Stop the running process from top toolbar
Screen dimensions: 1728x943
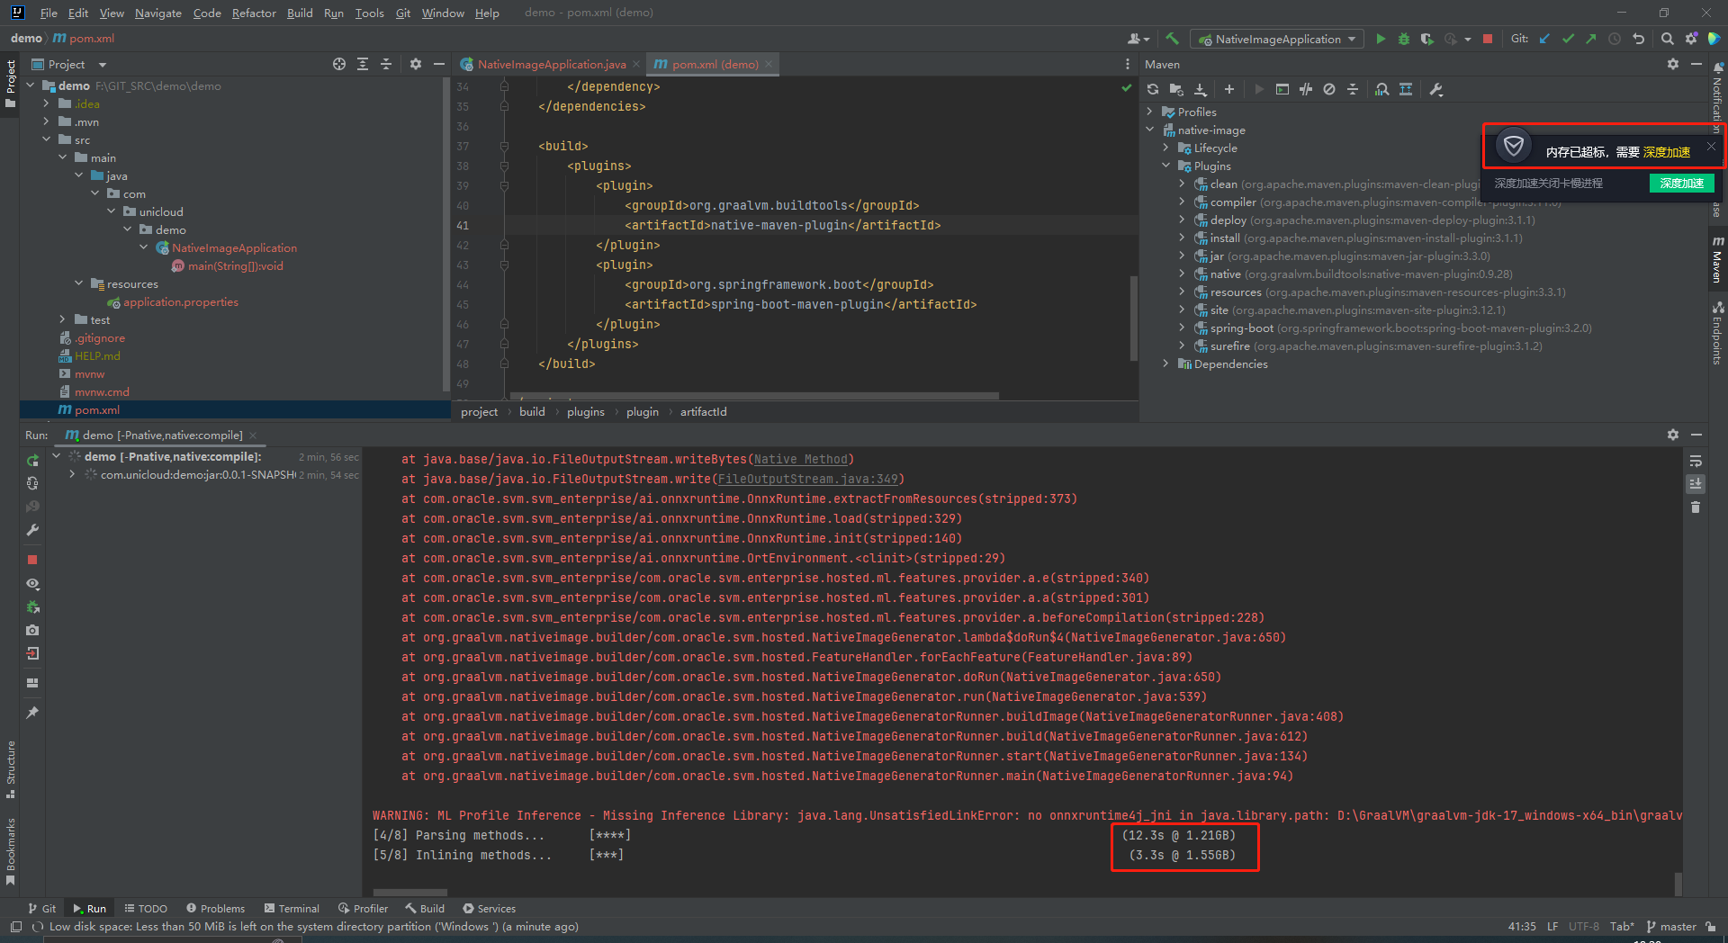pos(1488,39)
